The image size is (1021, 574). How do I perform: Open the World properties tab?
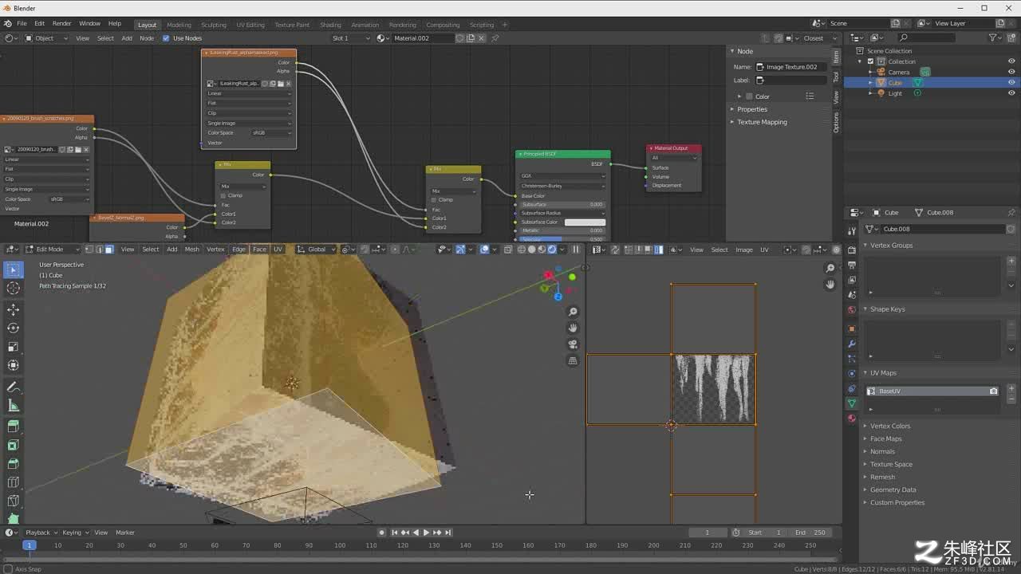pos(852,309)
